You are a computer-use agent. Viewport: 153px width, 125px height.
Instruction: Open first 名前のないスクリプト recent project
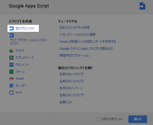72,74
